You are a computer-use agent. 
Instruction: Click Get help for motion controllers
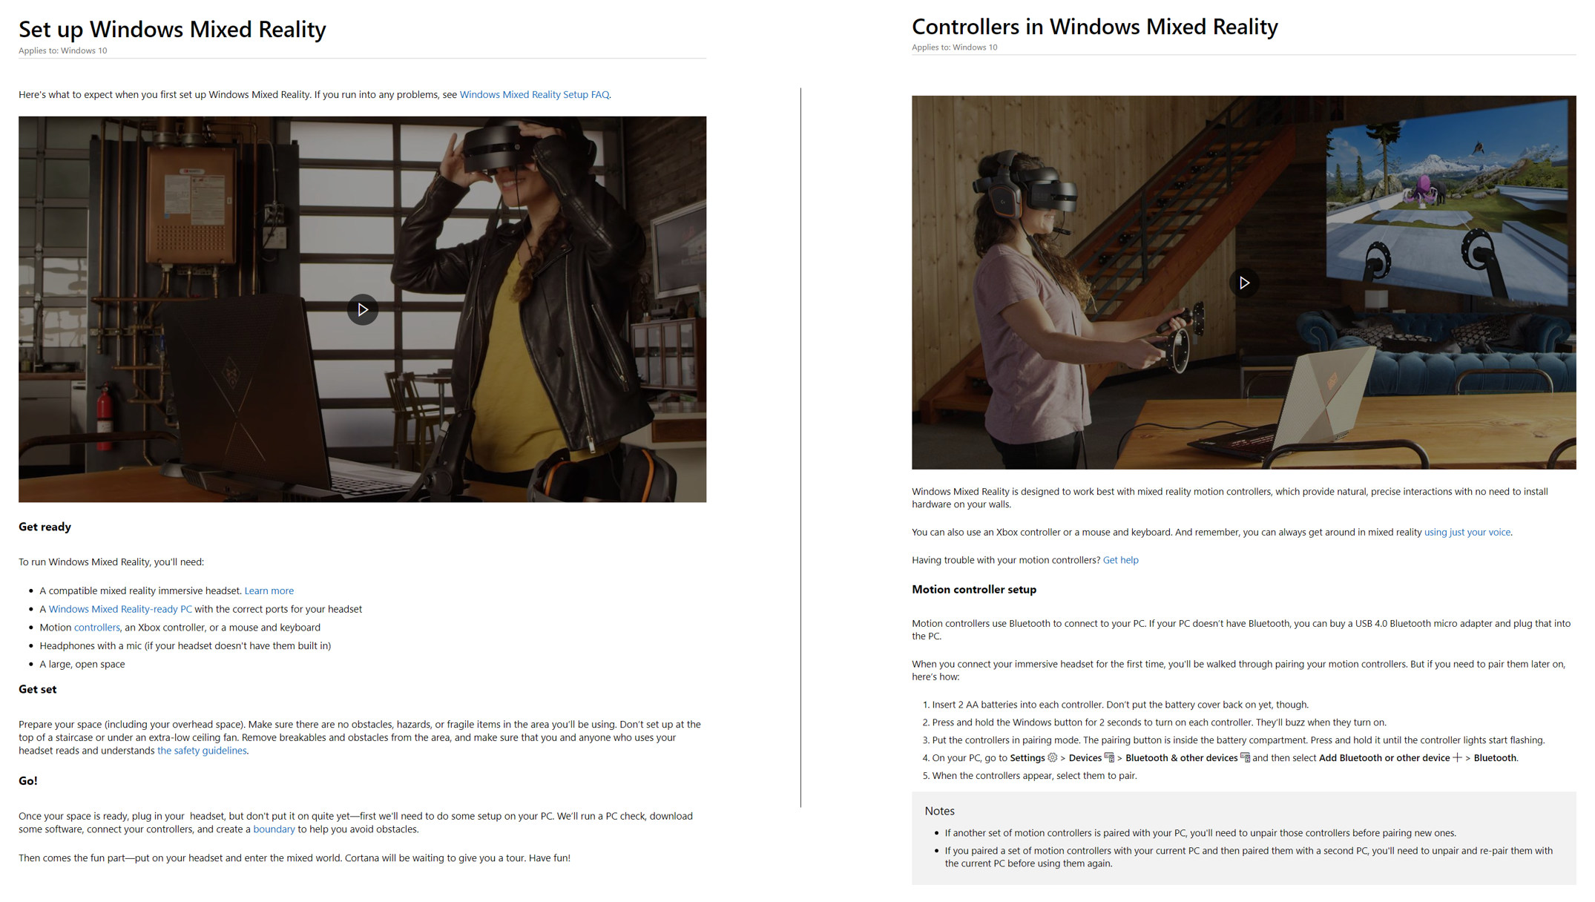coord(1120,560)
